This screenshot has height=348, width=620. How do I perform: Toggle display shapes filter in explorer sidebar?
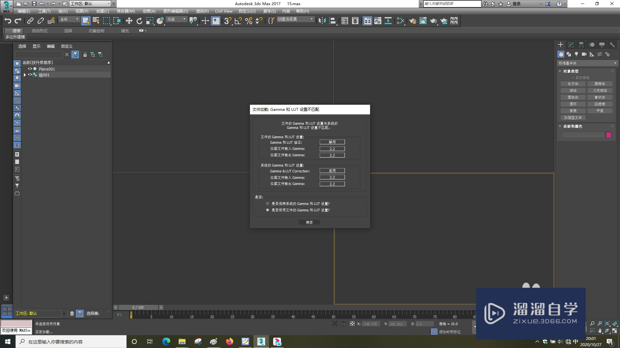coord(17,71)
